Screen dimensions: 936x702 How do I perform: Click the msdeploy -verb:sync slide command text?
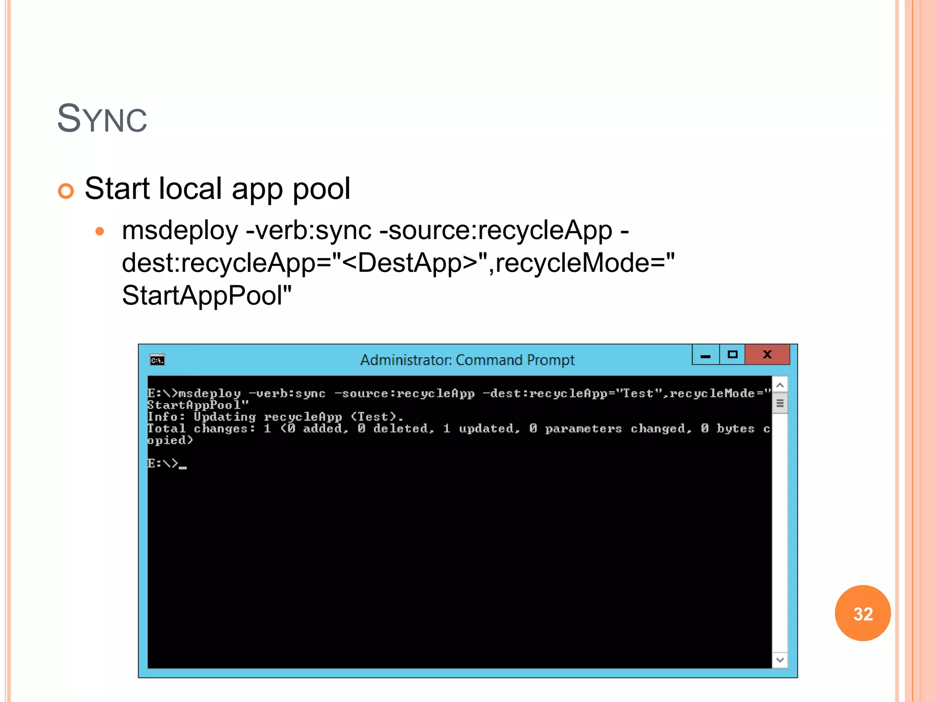pyautogui.click(x=398, y=262)
